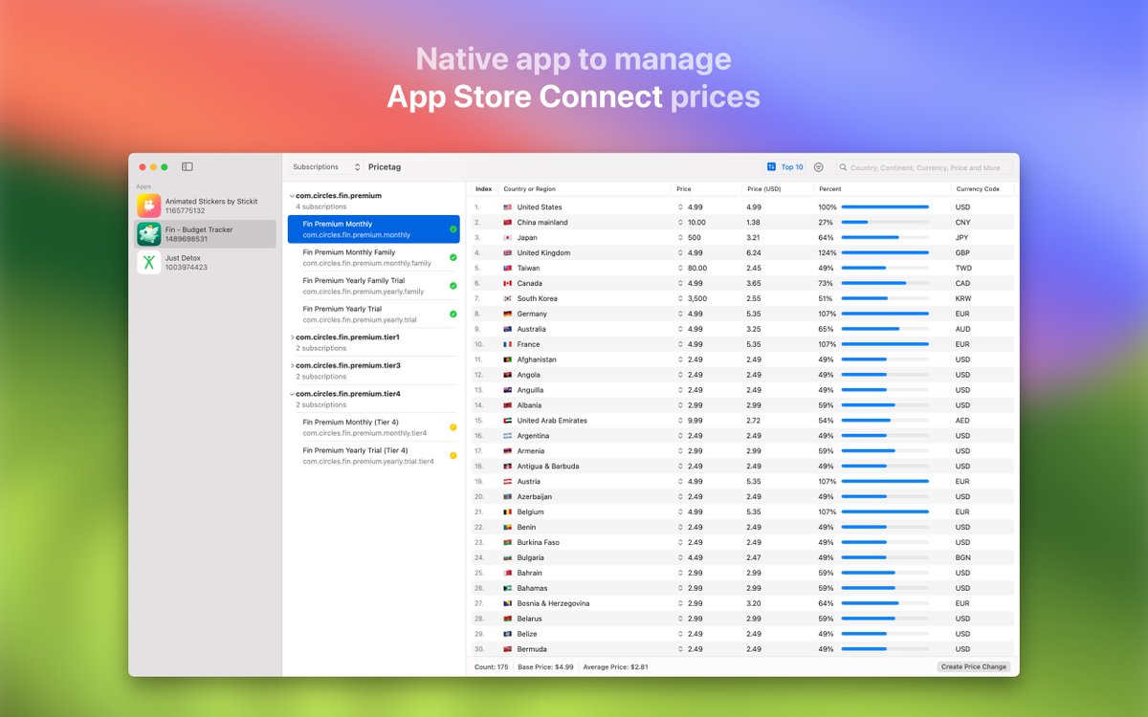Click the magnifier icon in the search field

coord(844,167)
